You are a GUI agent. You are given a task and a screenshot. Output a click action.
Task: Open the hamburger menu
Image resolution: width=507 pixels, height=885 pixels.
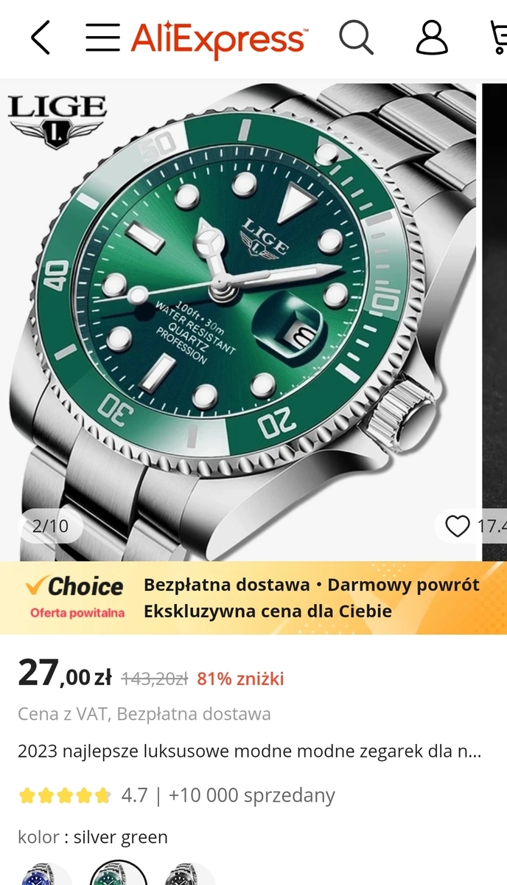(102, 37)
